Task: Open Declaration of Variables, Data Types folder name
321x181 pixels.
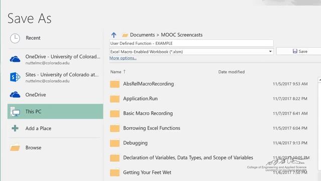Action: [188, 157]
